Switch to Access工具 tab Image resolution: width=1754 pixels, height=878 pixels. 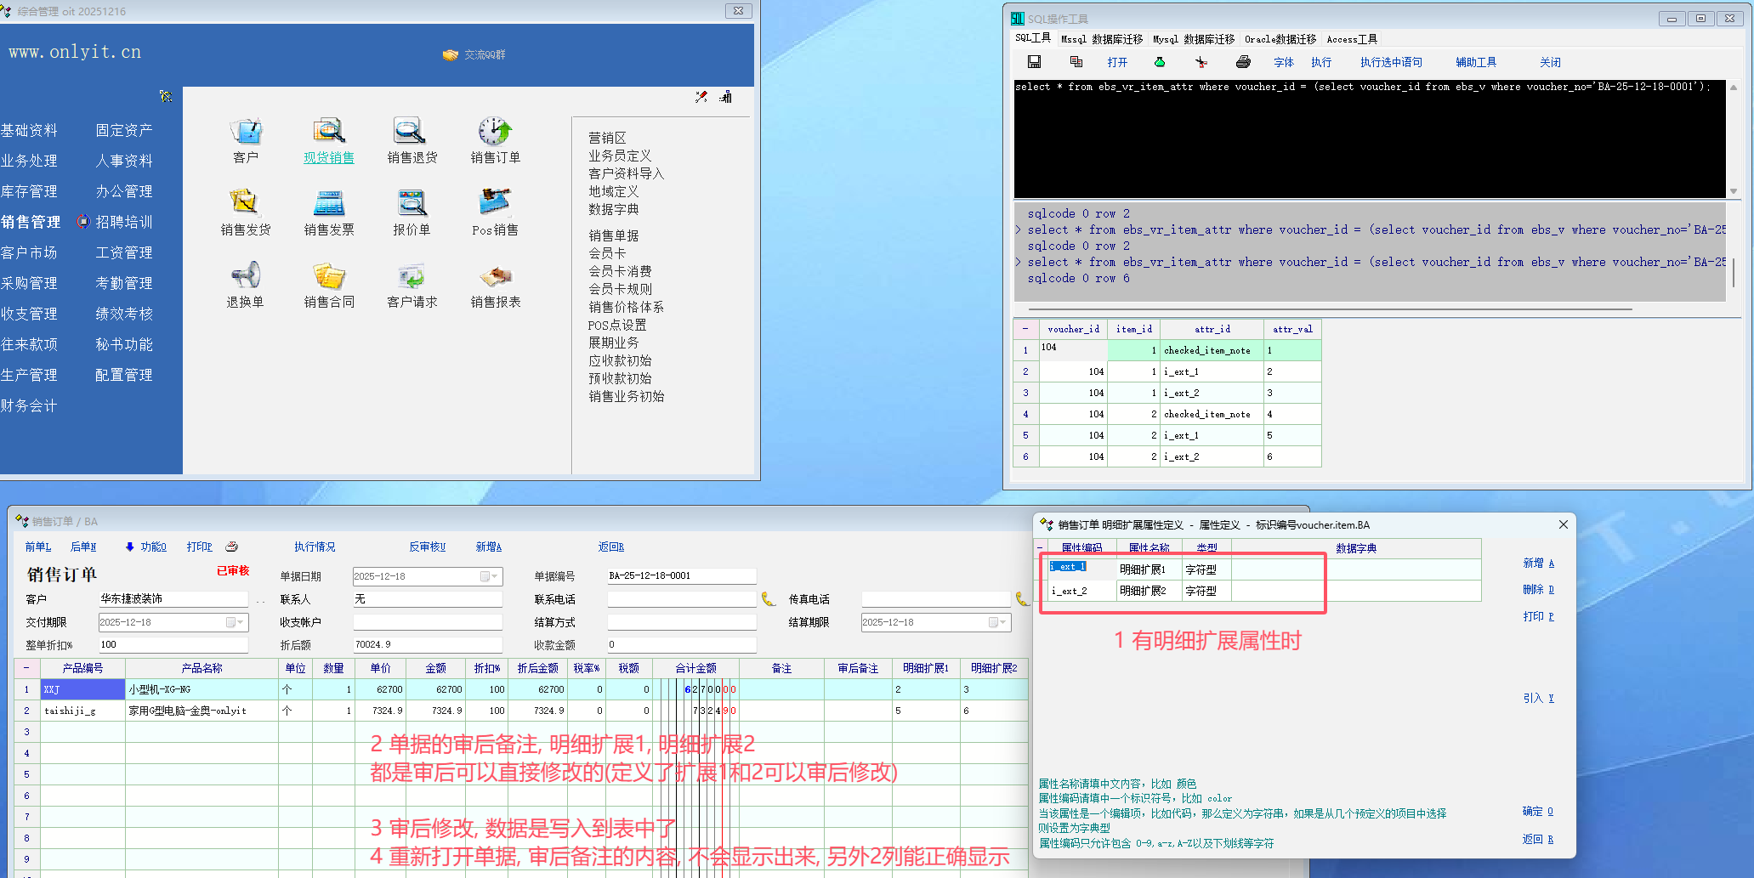1351,39
